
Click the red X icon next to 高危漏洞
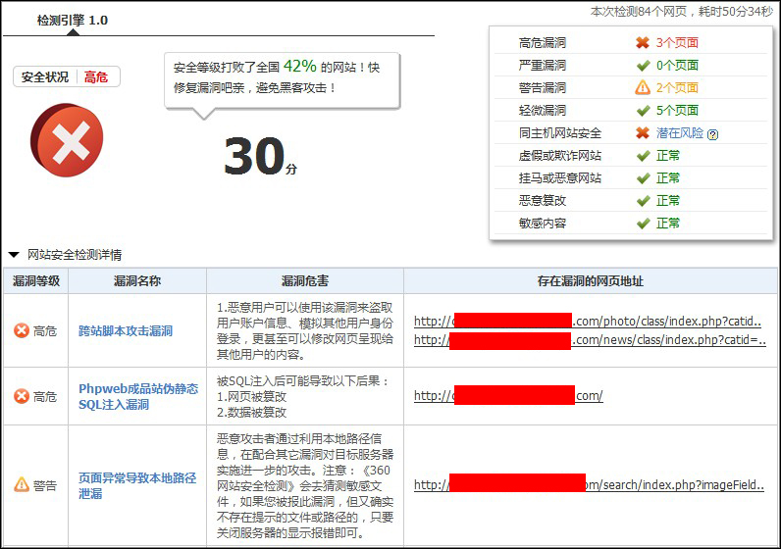642,43
